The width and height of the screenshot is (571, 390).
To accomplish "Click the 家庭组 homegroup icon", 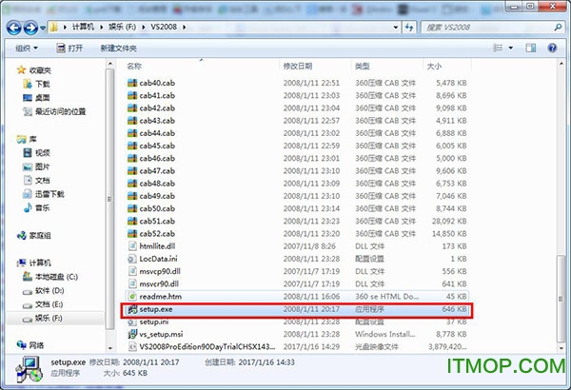I will click(23, 234).
